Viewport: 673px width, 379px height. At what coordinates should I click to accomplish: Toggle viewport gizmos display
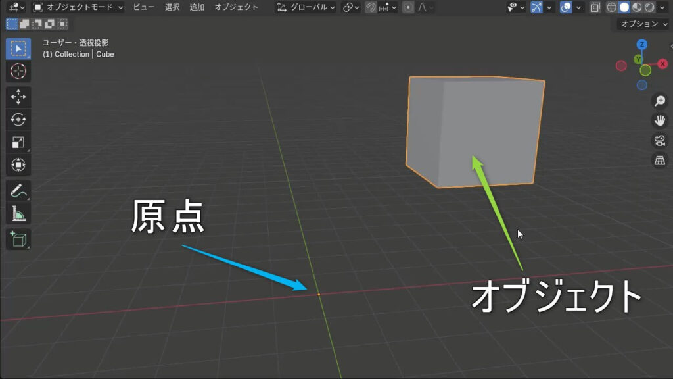[x=536, y=7]
